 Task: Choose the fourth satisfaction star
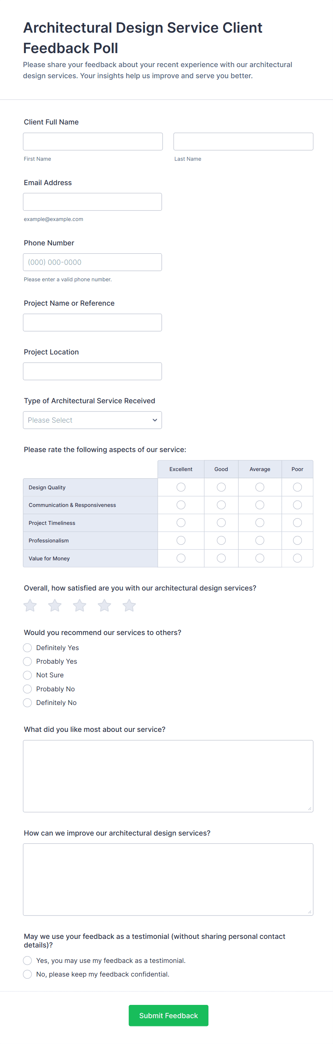coord(105,606)
